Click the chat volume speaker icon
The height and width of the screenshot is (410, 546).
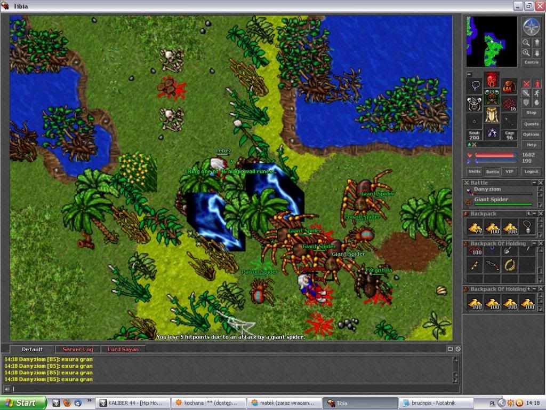coord(7,389)
